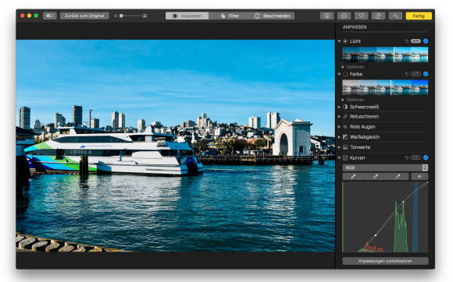453x282 pixels.
Task: Mark the photo as favorite with the heart icon
Action: click(361, 16)
